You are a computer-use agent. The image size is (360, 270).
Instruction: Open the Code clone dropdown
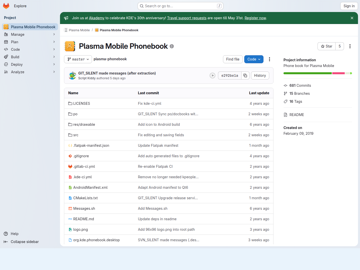(x=254, y=59)
